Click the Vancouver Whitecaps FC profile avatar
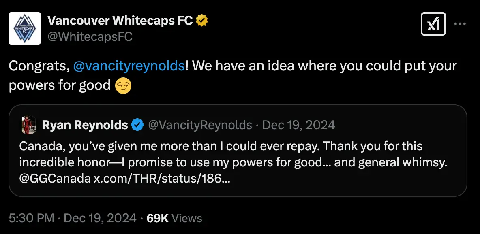The image size is (480, 234). click(25, 28)
